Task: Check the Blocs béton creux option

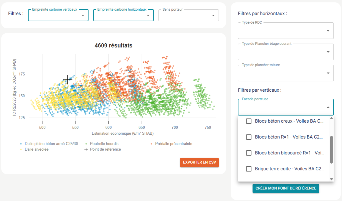Action: pyautogui.click(x=249, y=121)
